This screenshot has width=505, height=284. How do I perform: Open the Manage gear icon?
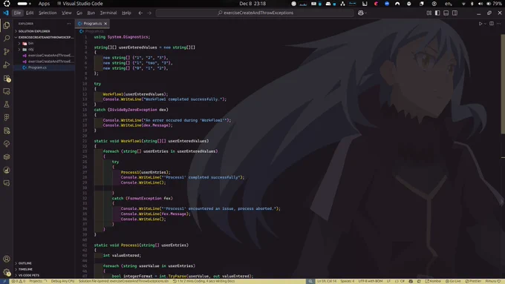pyautogui.click(x=7, y=272)
